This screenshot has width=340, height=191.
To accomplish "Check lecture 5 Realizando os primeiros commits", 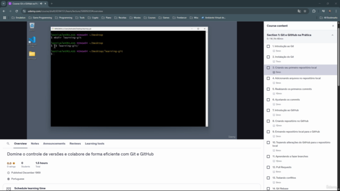I will (x=268, y=89).
